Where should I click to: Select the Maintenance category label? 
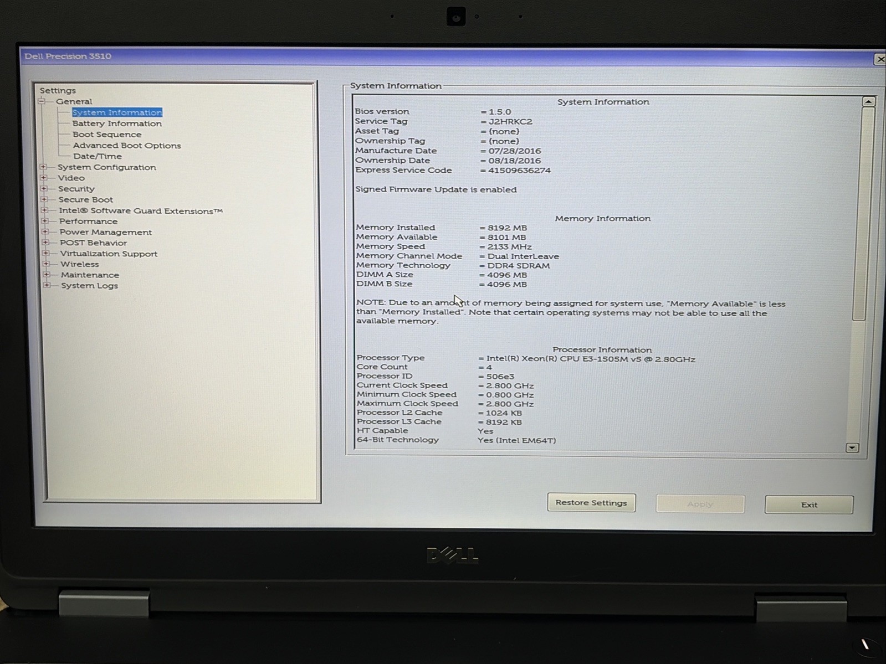coord(90,275)
